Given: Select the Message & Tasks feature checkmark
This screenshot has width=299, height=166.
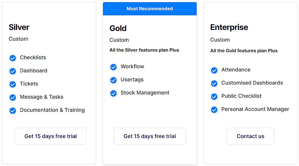Looking at the screenshot, I should [x=13, y=97].
